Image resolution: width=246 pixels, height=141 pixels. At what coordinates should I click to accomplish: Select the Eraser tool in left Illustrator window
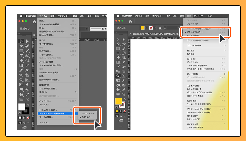[x=21, y=61]
